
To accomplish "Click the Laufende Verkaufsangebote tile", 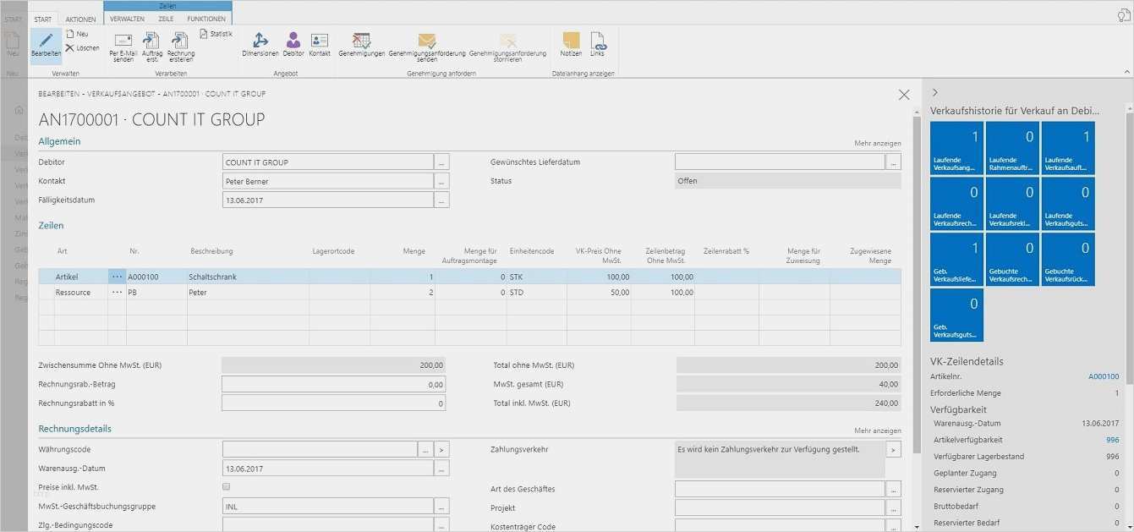I will point(956,148).
